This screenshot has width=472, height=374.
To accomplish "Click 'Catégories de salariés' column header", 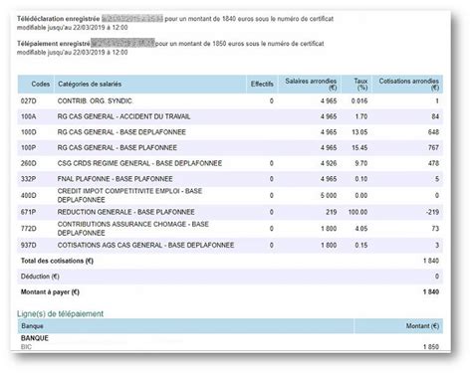I will tap(150, 84).
